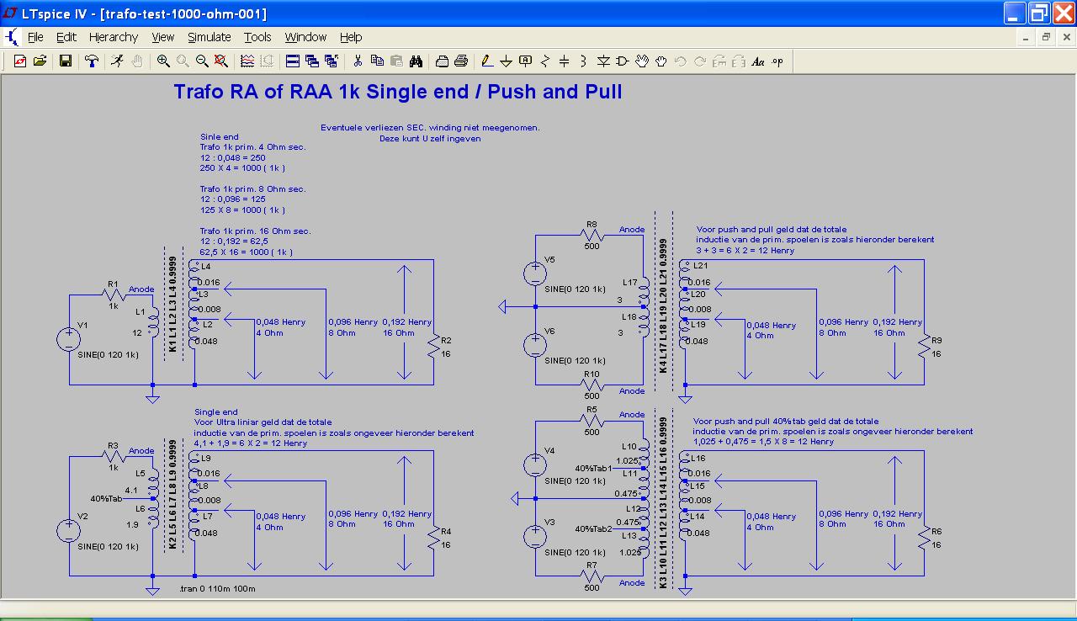
Task: Restore the inner schematic document window
Action: coord(1046,37)
